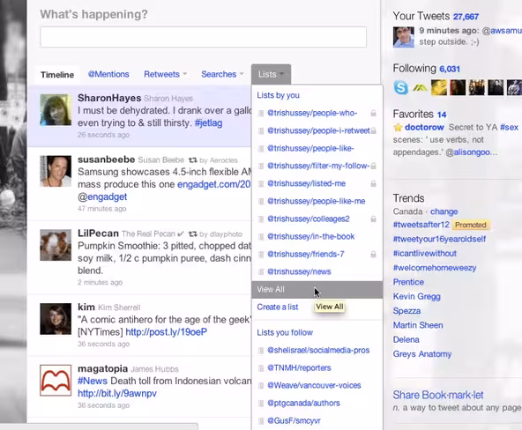Click the list icon beside @trishussey/news
Screen dimensions: 522x430
(261, 271)
